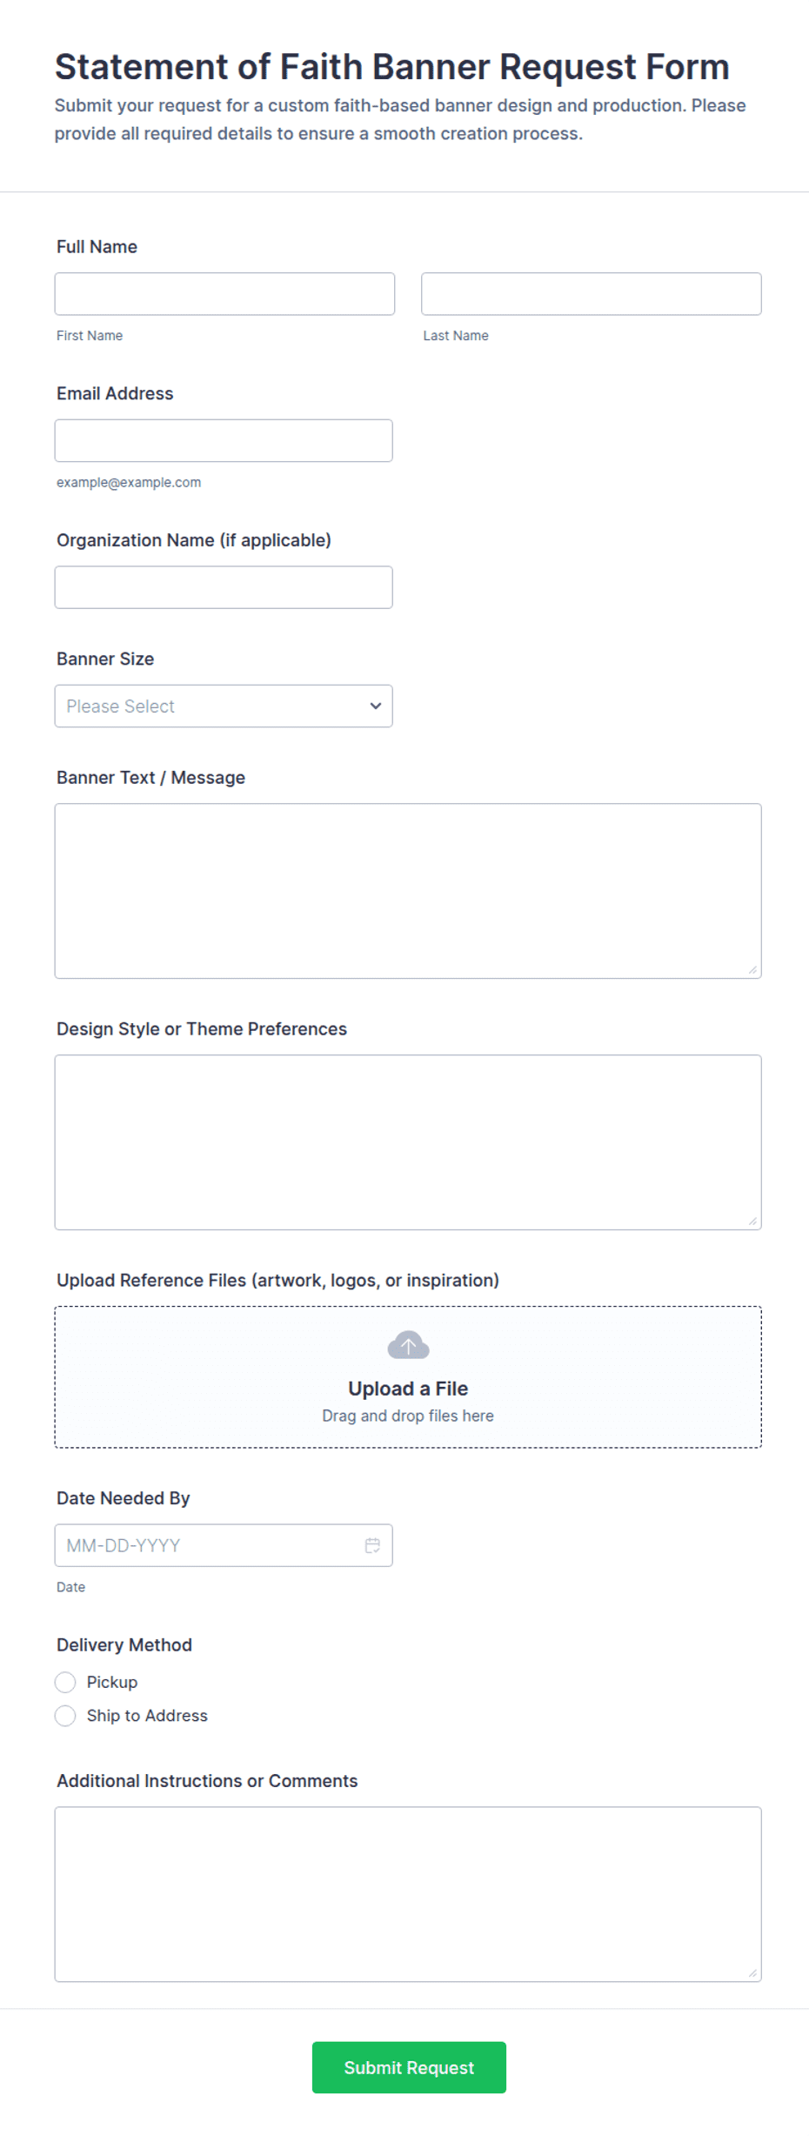Focus the First Name field

[x=224, y=294]
